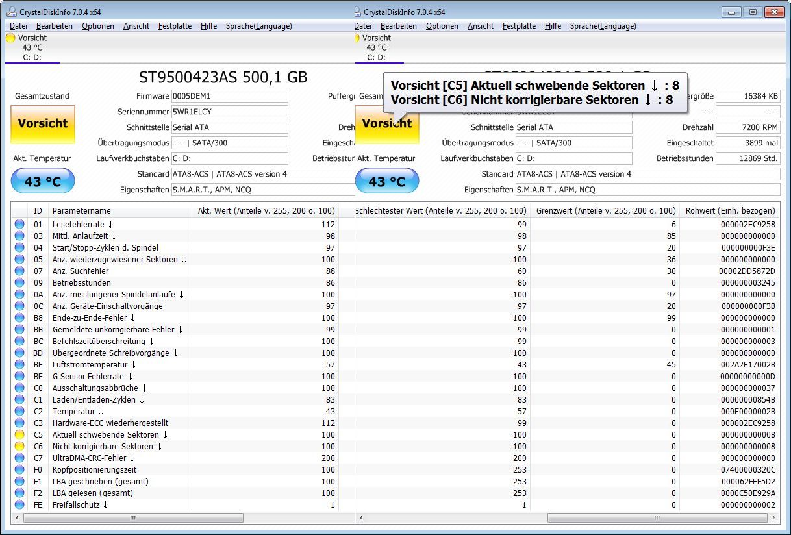Maximize the CrystalDiskInfo window
791x535 pixels.
[x=753, y=12]
